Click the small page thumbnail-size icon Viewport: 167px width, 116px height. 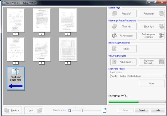click(x=70, y=110)
